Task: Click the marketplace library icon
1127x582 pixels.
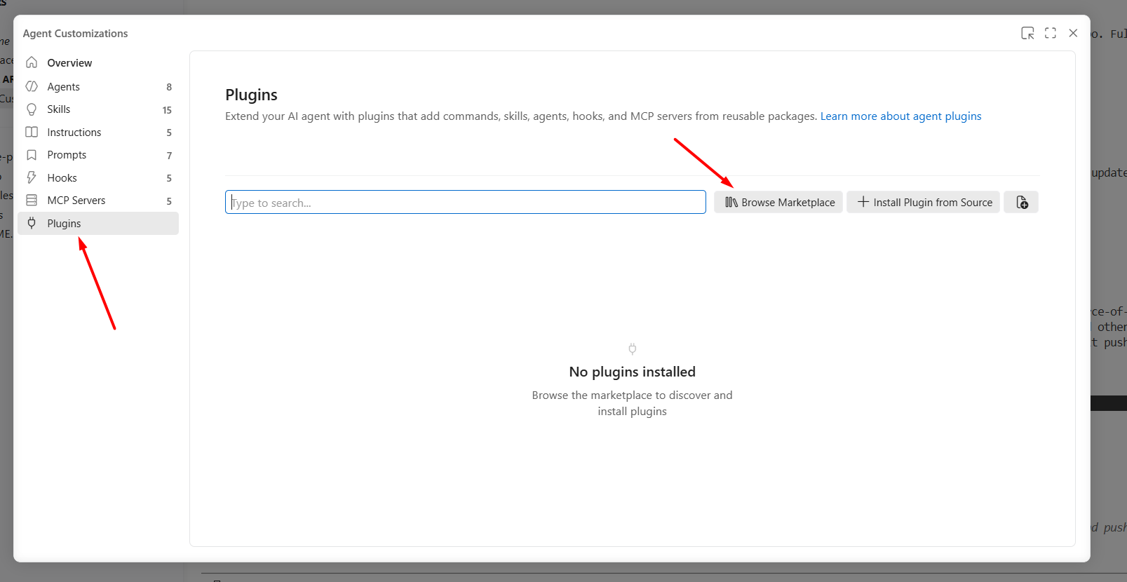Action: tap(731, 202)
